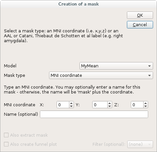This screenshot has width=157, height=152.
Task: Cancel the mask creation dialog
Action: [x=140, y=25]
